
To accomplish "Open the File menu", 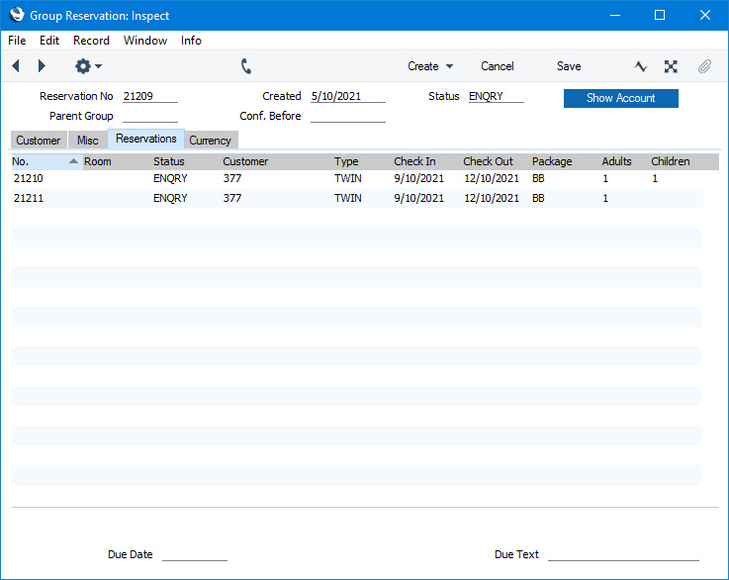I will point(17,41).
